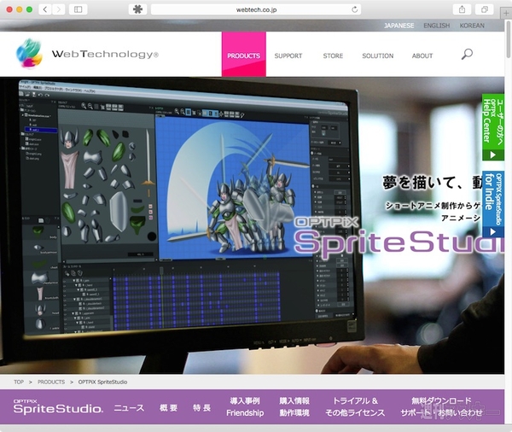Click the OPTPiX SpriteStudio breadcrumb
The width and height of the screenshot is (512, 432).
tap(102, 382)
